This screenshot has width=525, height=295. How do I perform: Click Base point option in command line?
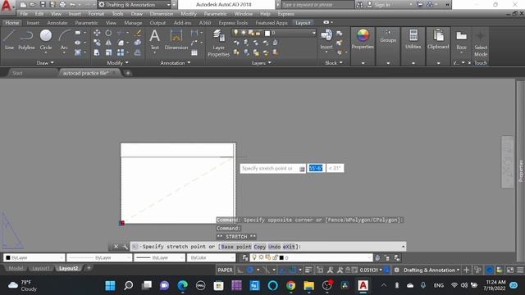(x=236, y=247)
